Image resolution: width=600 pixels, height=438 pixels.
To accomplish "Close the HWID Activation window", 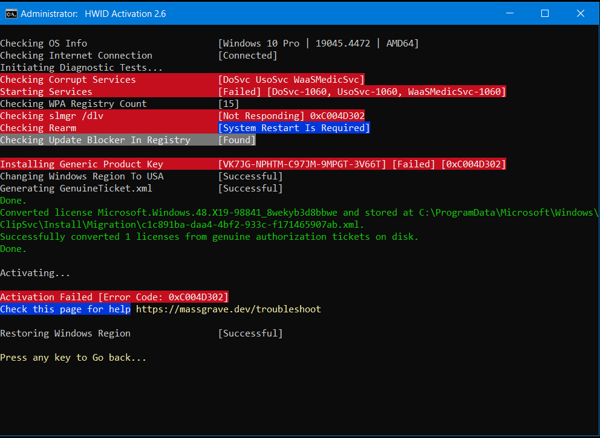I will click(581, 13).
